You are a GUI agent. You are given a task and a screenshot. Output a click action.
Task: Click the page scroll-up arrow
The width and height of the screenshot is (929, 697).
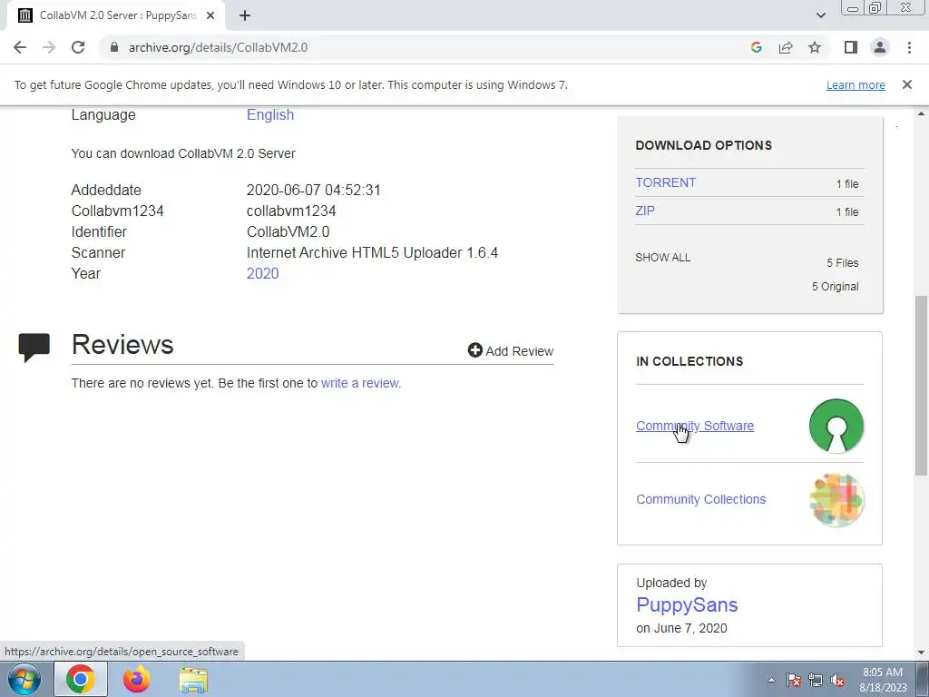921,113
